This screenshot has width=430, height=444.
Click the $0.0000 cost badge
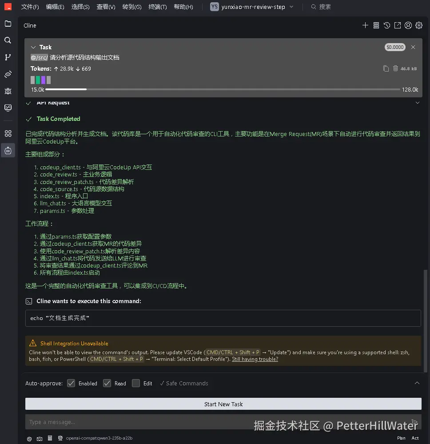[x=395, y=47]
